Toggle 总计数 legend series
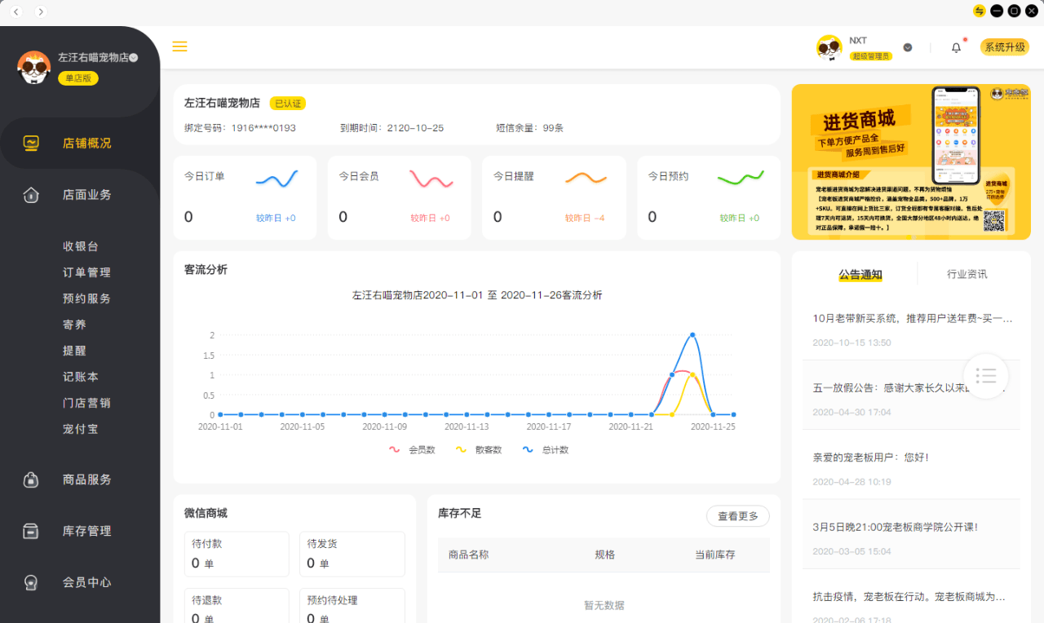The width and height of the screenshot is (1044, 623). click(546, 450)
